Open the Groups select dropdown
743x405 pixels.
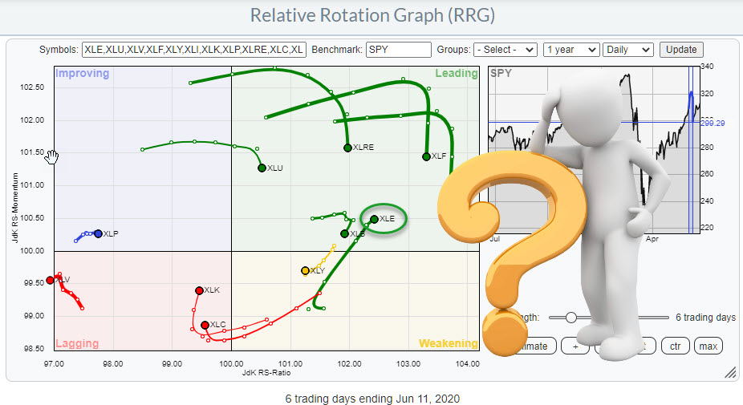pyautogui.click(x=505, y=50)
